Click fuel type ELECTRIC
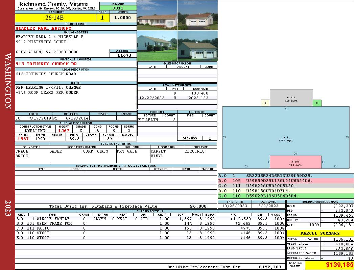This screenshot has height=270, width=355. point(194,151)
